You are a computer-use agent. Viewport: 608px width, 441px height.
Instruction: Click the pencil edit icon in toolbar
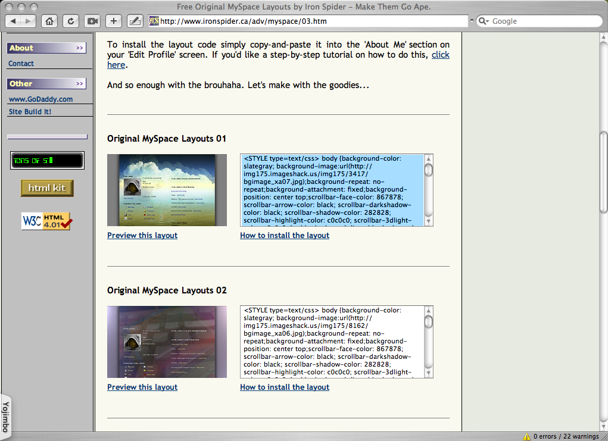(x=135, y=21)
